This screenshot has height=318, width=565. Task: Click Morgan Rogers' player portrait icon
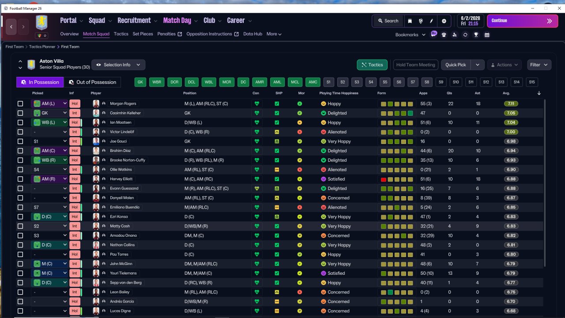coord(96,103)
